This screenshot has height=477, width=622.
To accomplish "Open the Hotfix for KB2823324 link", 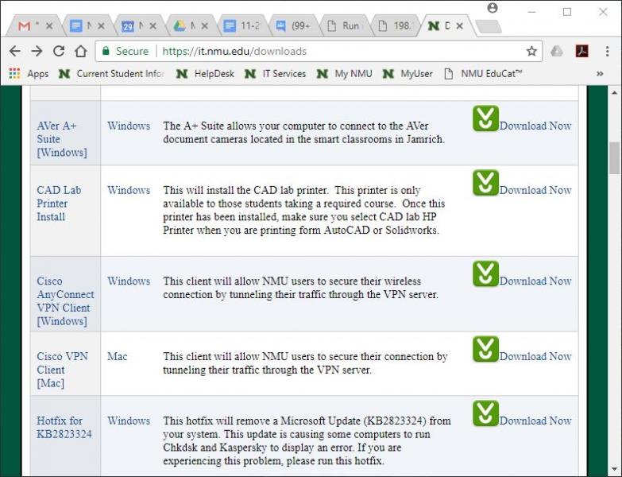I will pos(64,427).
